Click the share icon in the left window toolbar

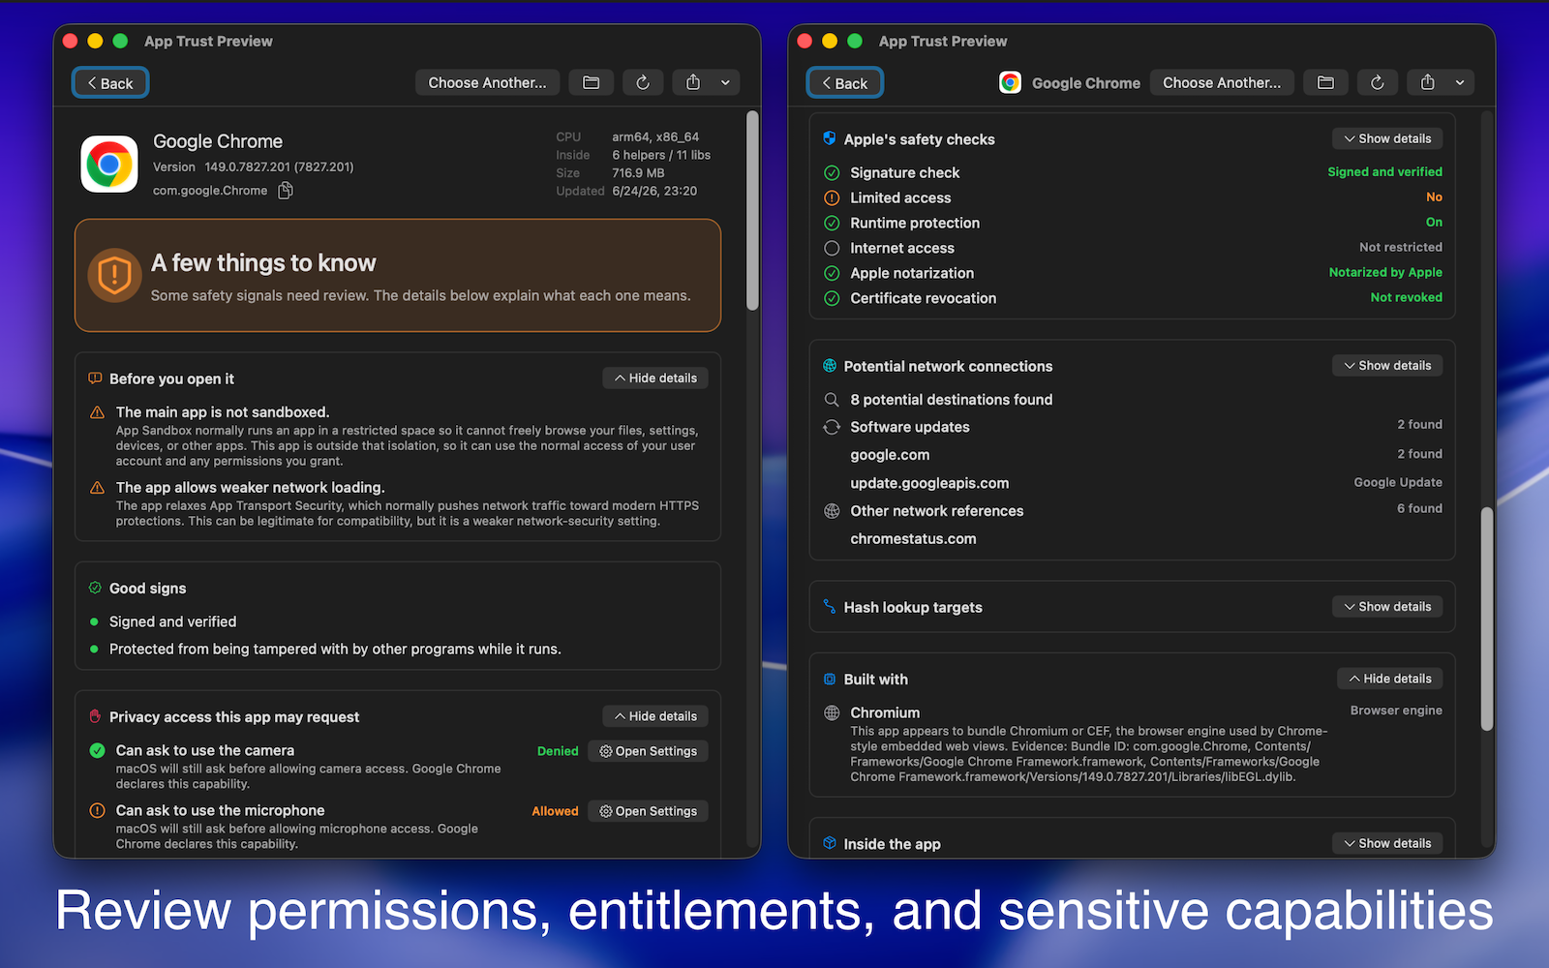coord(693,83)
